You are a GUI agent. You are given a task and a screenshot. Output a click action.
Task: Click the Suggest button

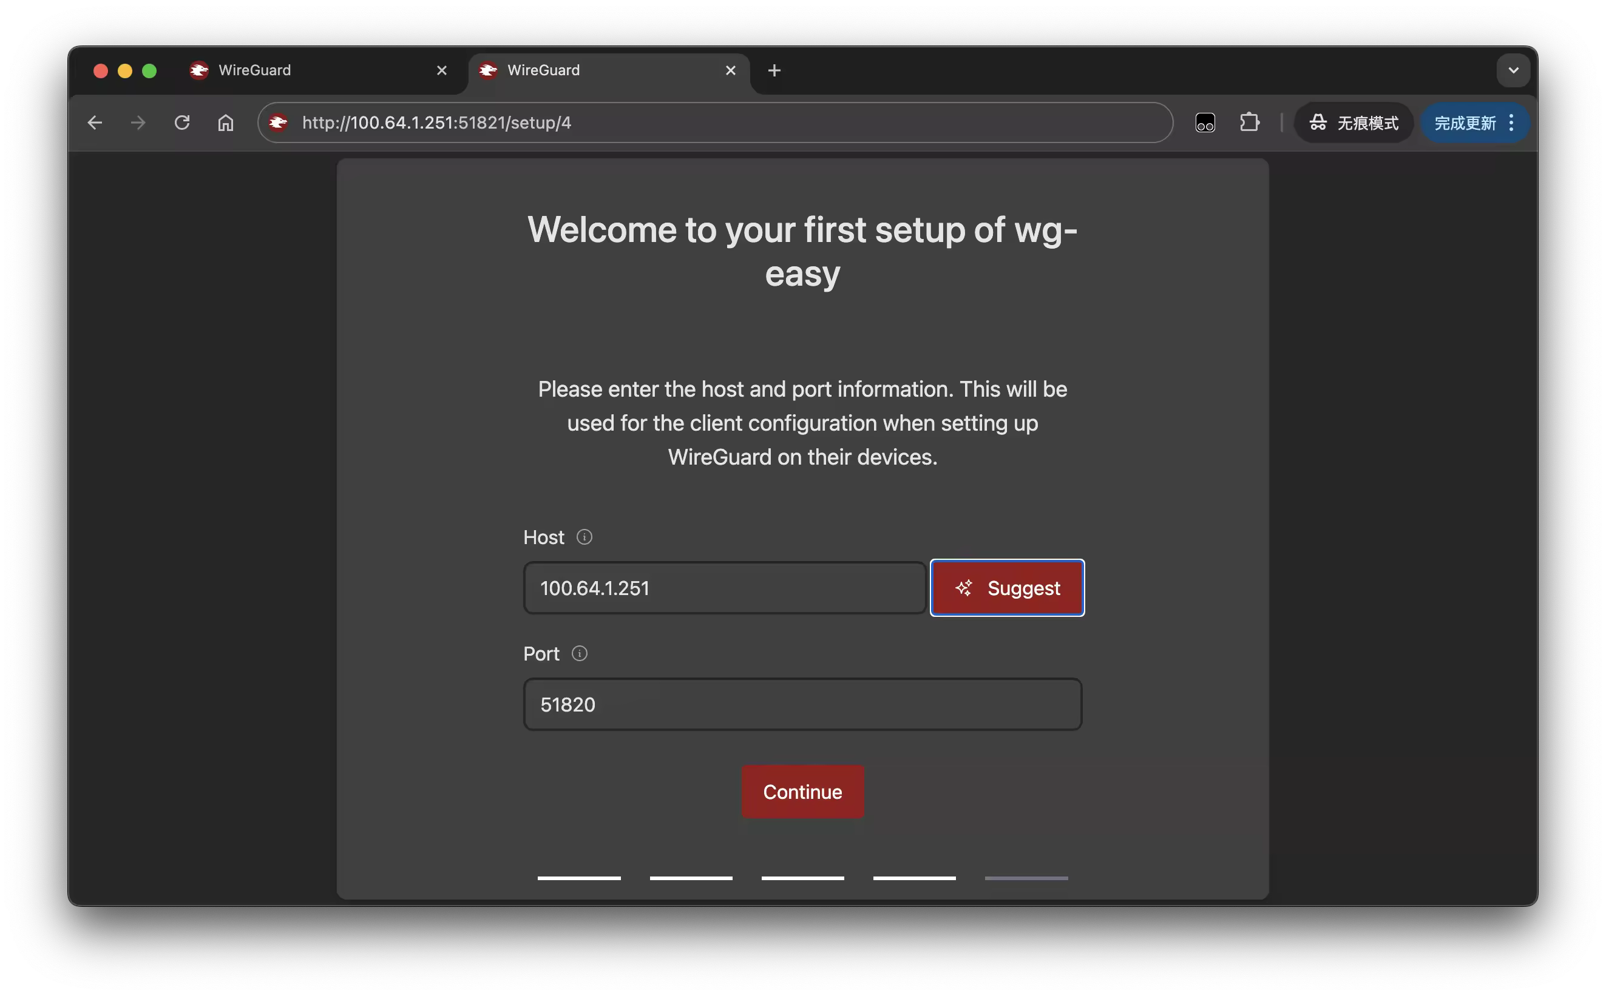coord(1006,588)
